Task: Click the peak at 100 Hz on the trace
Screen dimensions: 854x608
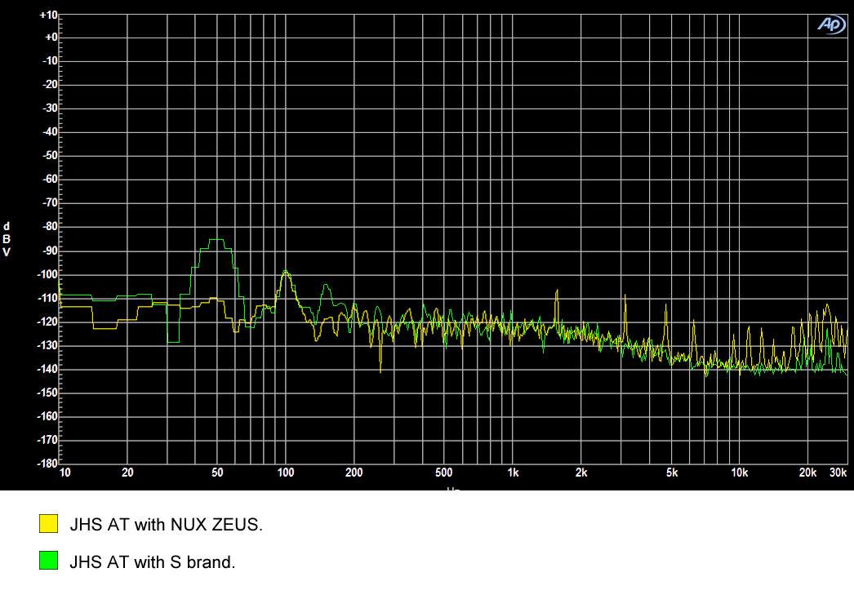Action: tap(285, 272)
